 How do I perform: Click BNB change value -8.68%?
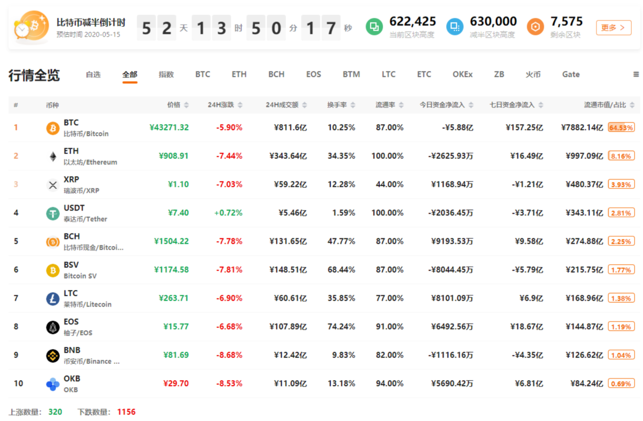pyautogui.click(x=229, y=355)
